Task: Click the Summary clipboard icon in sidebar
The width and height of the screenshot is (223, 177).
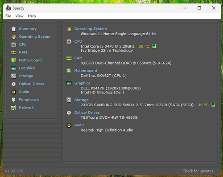Action: (13, 29)
